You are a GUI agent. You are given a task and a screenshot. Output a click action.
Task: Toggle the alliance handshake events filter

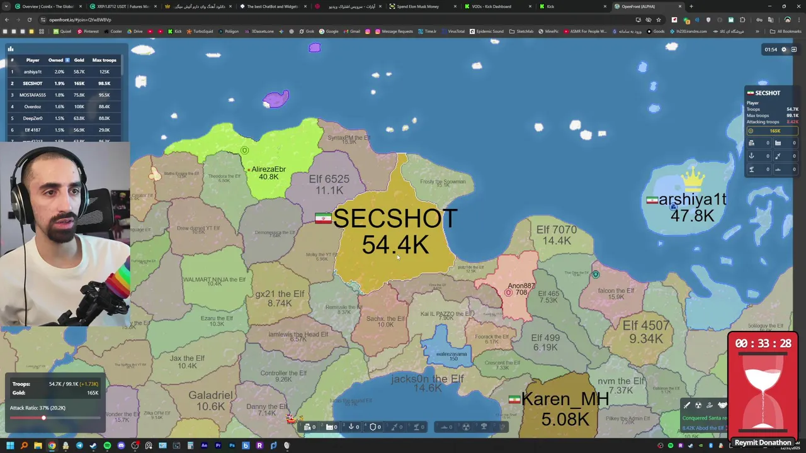(722, 405)
